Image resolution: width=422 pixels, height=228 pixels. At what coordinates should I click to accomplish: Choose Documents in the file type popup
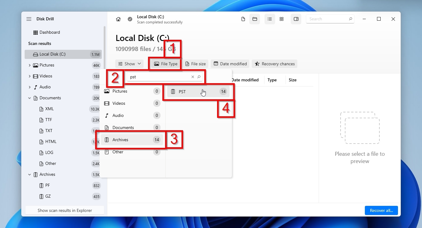click(132, 128)
